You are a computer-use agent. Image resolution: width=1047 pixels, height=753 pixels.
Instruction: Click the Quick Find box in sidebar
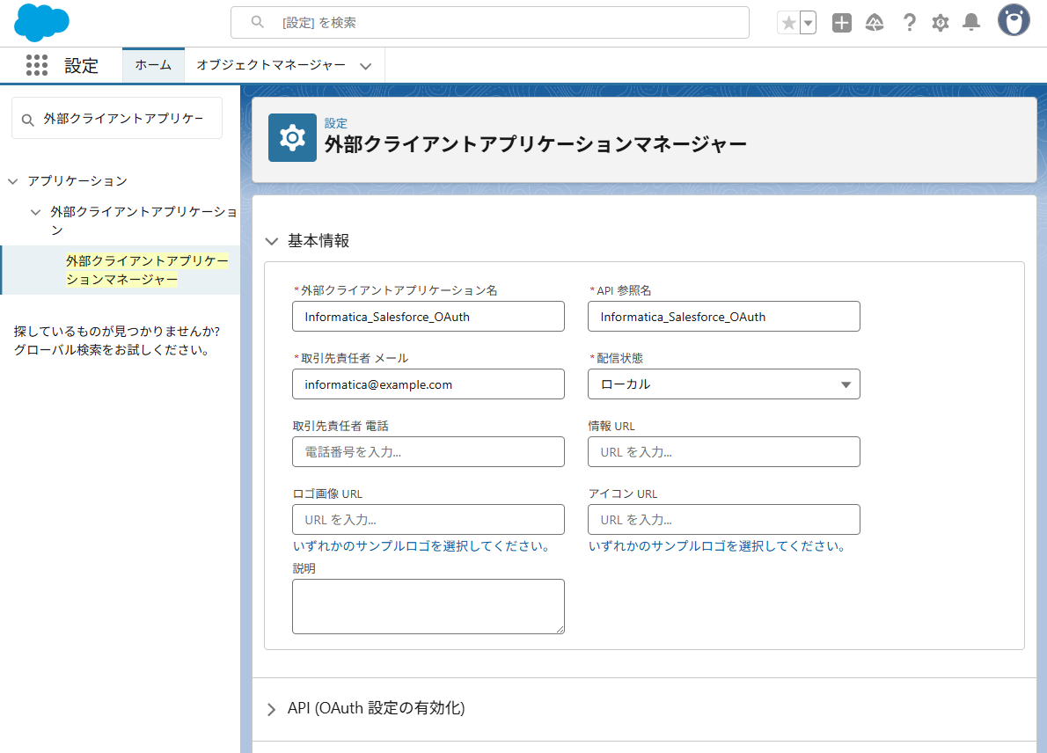(117, 118)
